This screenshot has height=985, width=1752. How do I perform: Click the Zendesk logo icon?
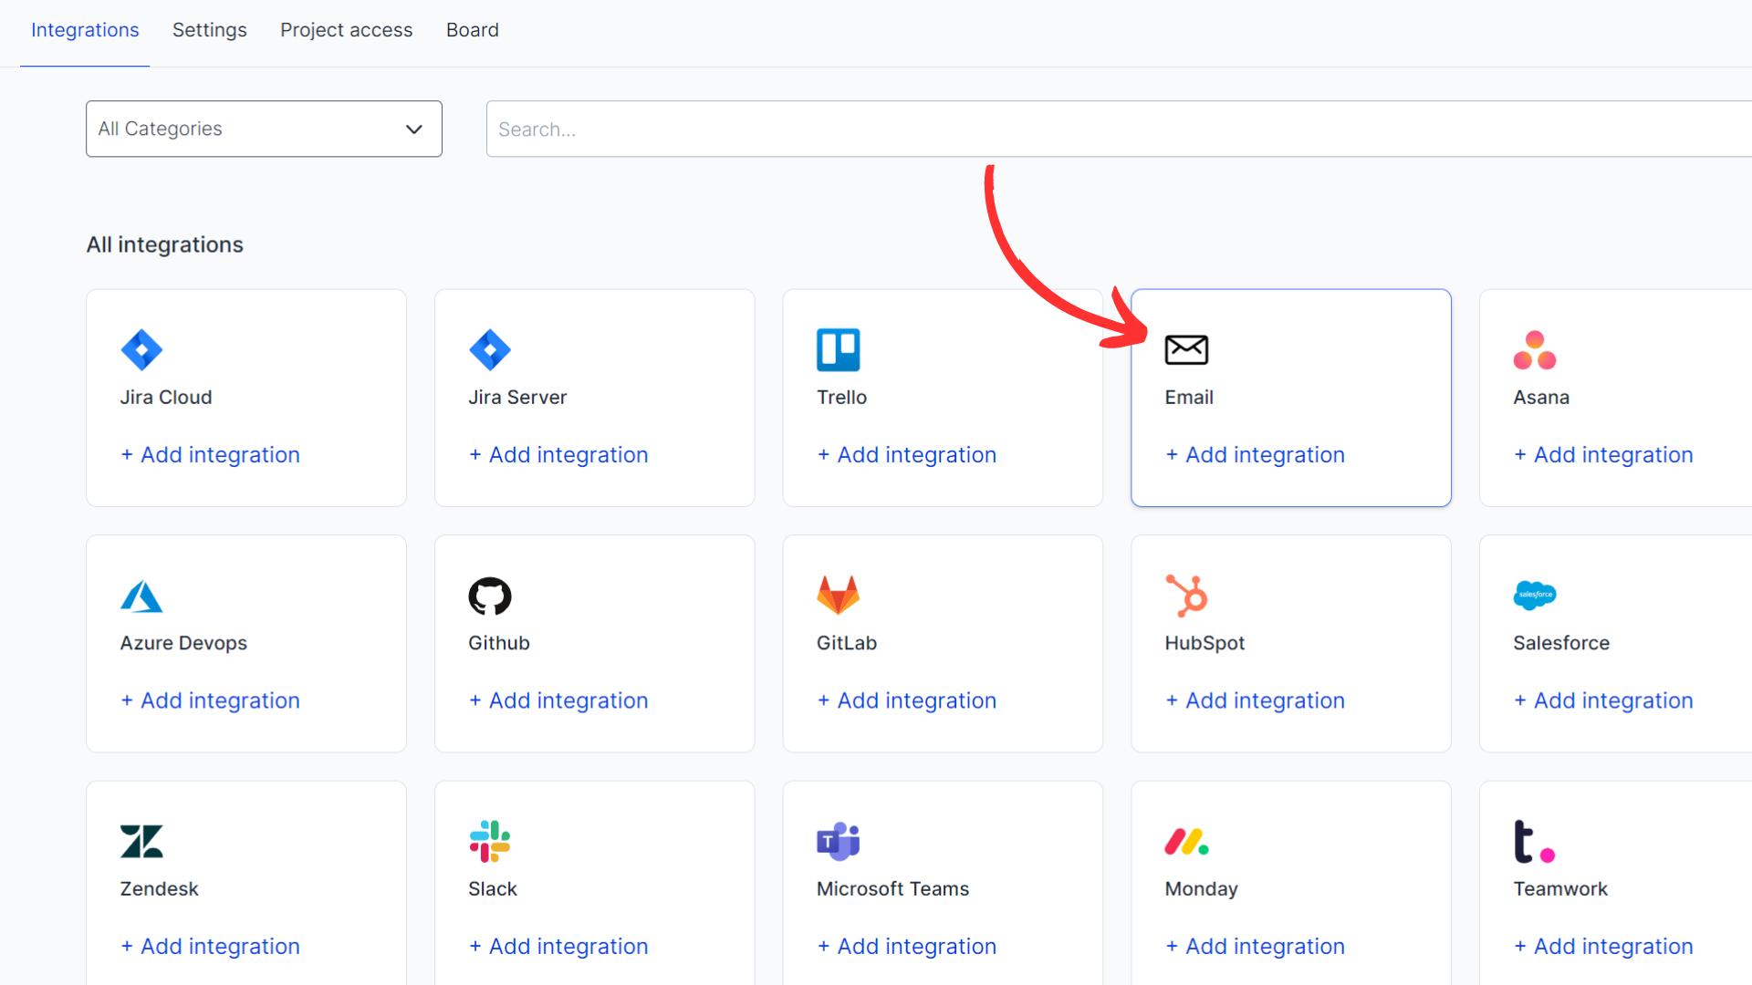point(141,841)
